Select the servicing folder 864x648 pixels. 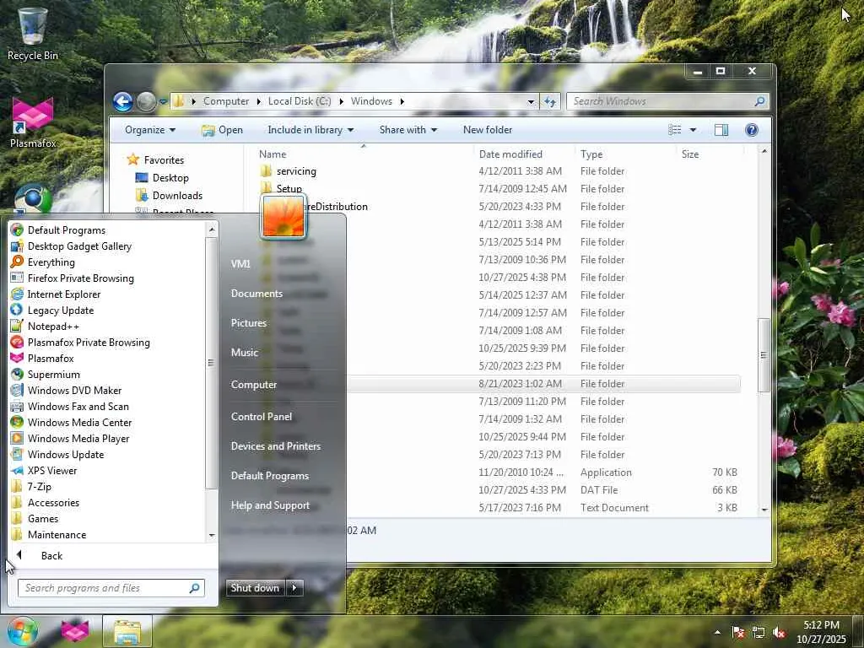click(x=296, y=171)
